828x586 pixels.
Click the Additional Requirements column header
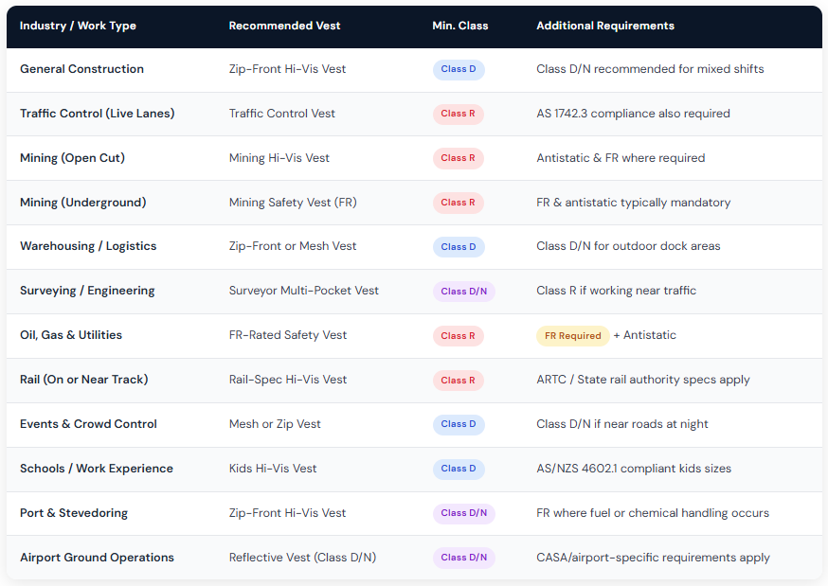coord(605,26)
